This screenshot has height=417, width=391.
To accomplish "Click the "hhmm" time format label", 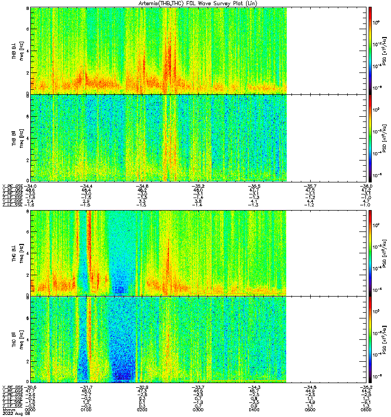I will click(x=9, y=410).
